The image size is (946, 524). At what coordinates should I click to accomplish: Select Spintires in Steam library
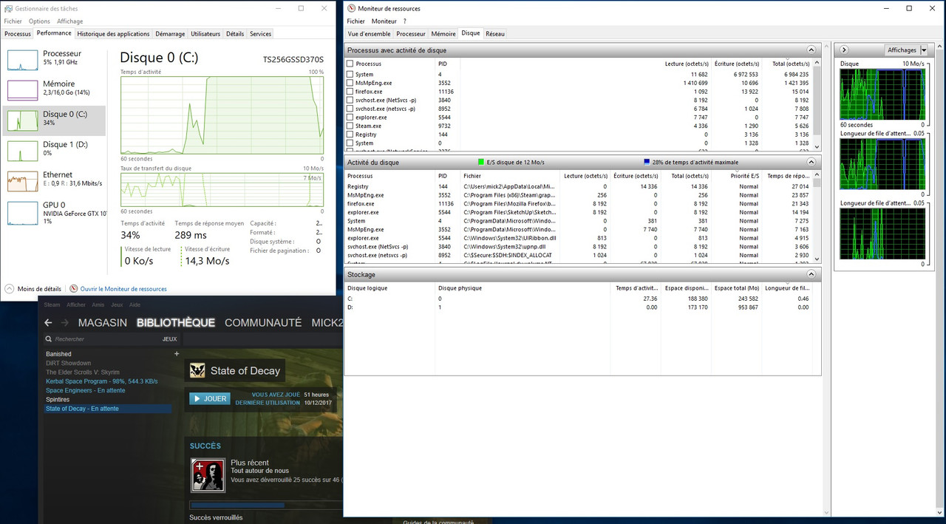pos(58,400)
